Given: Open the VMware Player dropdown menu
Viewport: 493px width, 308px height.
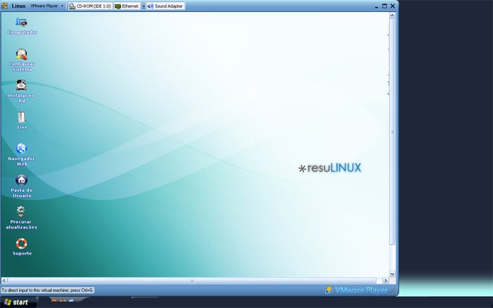Looking at the screenshot, I should (x=46, y=6).
